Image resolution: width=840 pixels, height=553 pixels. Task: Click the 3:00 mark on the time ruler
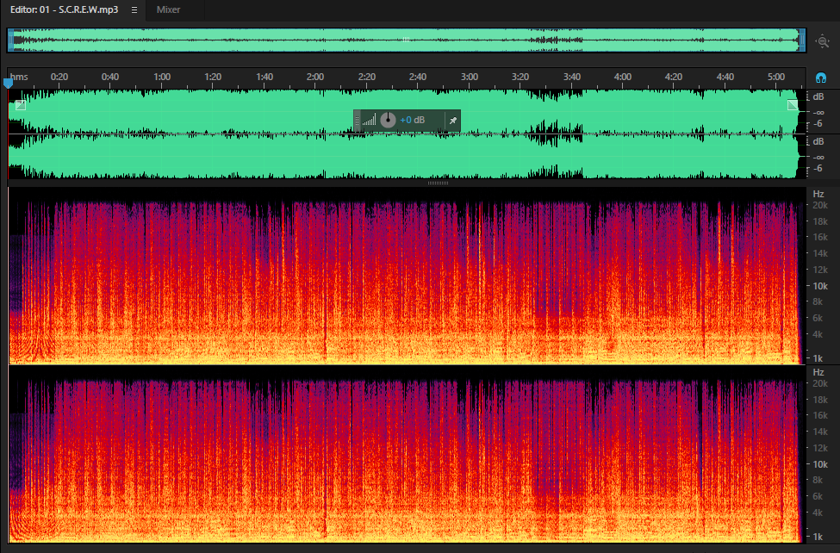click(470, 78)
